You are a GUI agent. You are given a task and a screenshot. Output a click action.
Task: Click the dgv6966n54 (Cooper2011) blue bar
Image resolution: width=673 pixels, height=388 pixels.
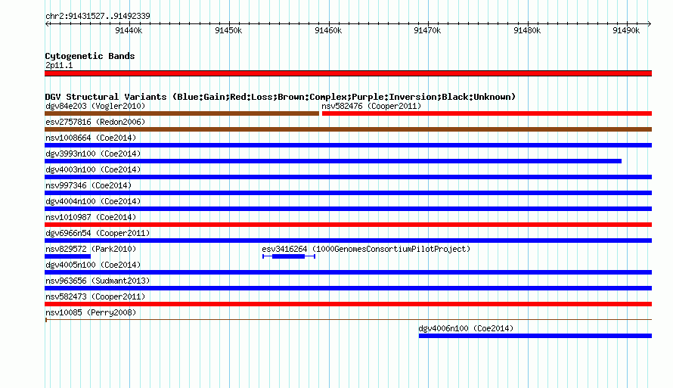point(348,241)
